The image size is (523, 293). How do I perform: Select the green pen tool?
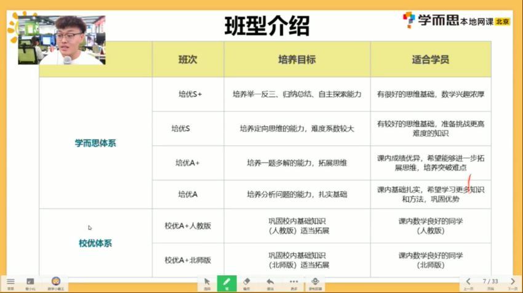[x=227, y=283]
